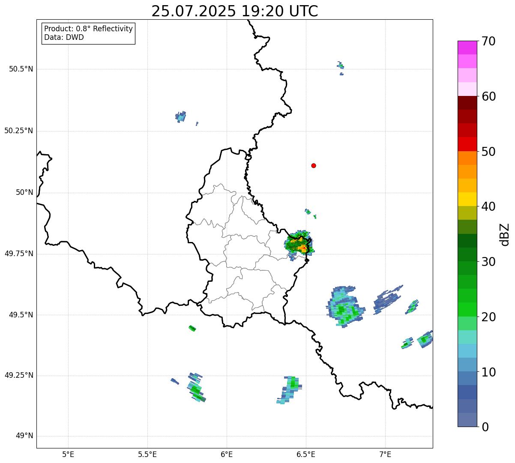
Task: Click the '7°E' longitude label
Action: point(385,454)
